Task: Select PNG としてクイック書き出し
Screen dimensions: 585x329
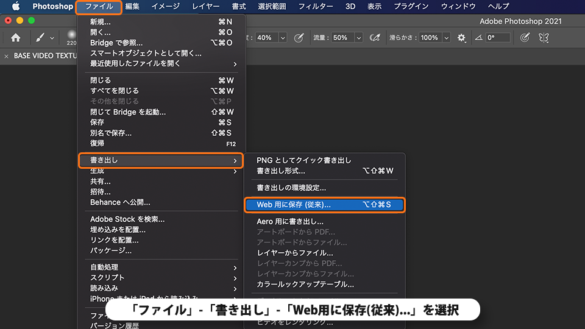Action: click(303, 160)
